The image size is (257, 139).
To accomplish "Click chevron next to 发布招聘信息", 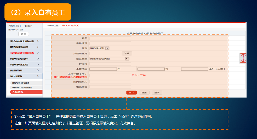I will 38,47.
